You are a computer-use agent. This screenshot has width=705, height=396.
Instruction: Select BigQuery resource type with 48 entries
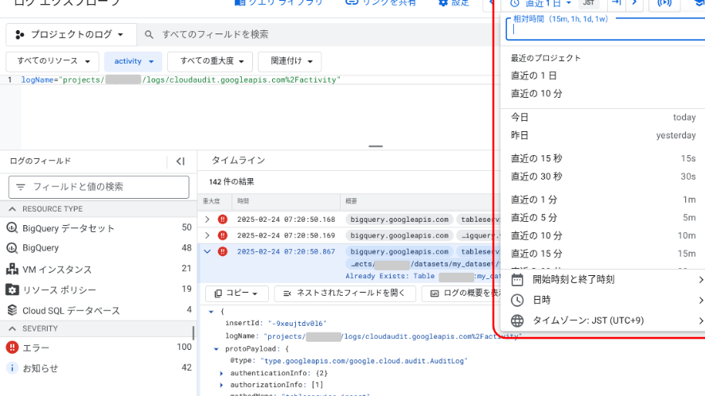(99, 248)
